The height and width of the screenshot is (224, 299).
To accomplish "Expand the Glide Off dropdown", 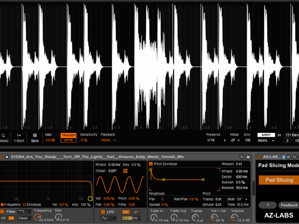I will point(242,199).
